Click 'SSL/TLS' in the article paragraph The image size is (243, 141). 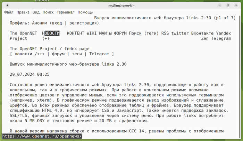click(x=18, y=116)
